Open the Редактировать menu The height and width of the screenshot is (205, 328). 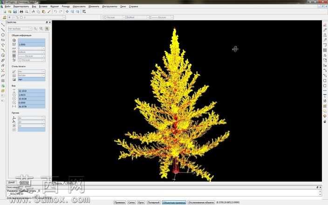[21, 7]
